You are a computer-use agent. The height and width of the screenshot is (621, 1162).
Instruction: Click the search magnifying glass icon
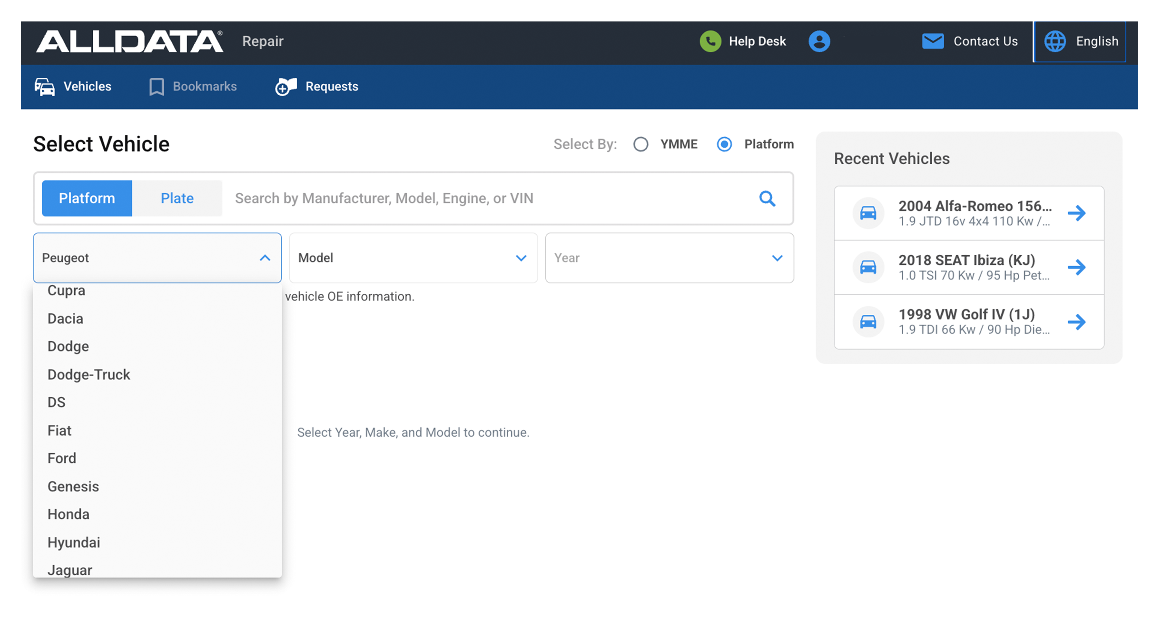point(767,198)
